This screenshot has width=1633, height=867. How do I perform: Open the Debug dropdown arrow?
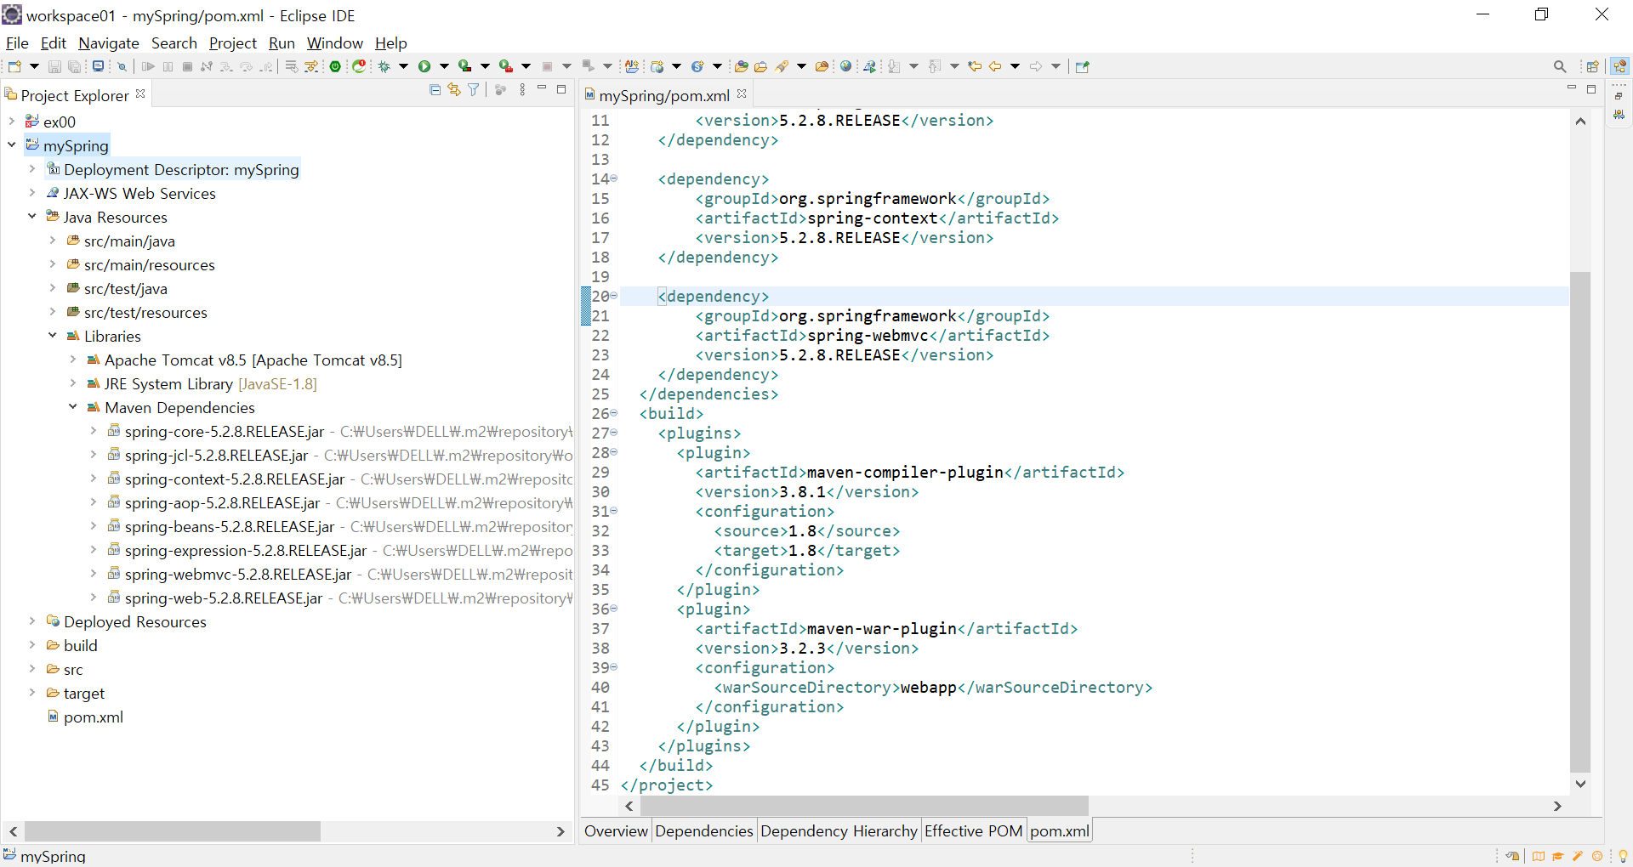click(403, 66)
